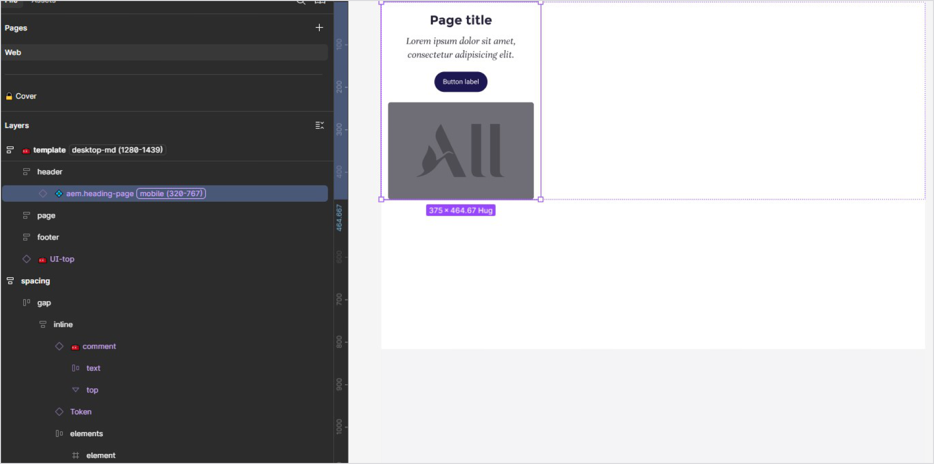Select the Web page in the Pages list
934x464 pixels.
click(13, 52)
